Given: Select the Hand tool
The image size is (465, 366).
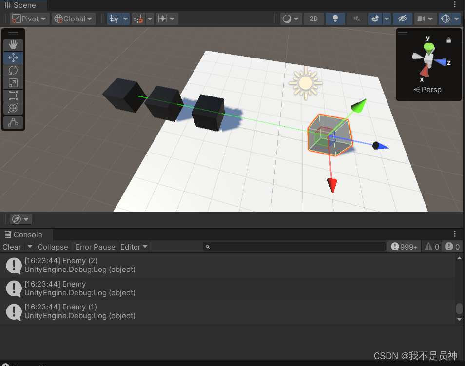Looking at the screenshot, I should point(13,45).
